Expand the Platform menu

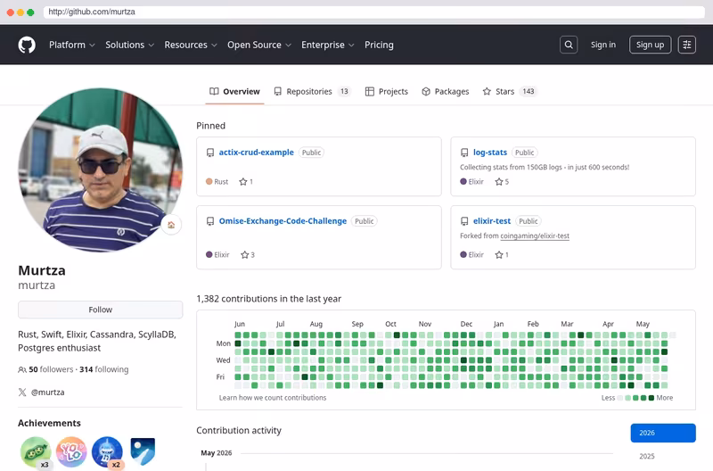(x=72, y=45)
